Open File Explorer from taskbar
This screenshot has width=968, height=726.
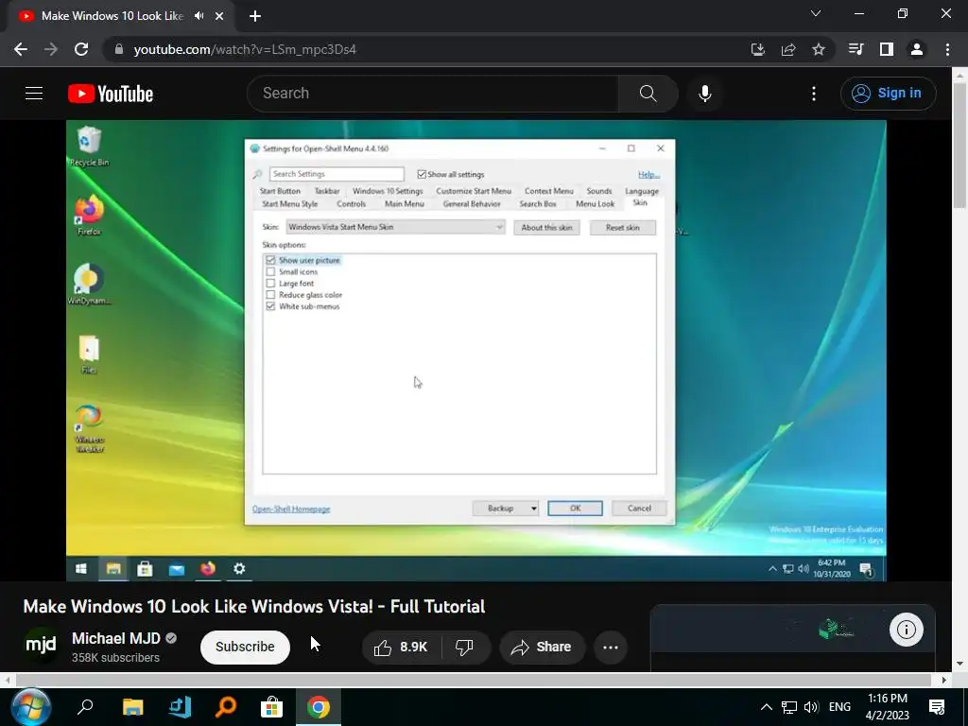pyautogui.click(x=132, y=707)
